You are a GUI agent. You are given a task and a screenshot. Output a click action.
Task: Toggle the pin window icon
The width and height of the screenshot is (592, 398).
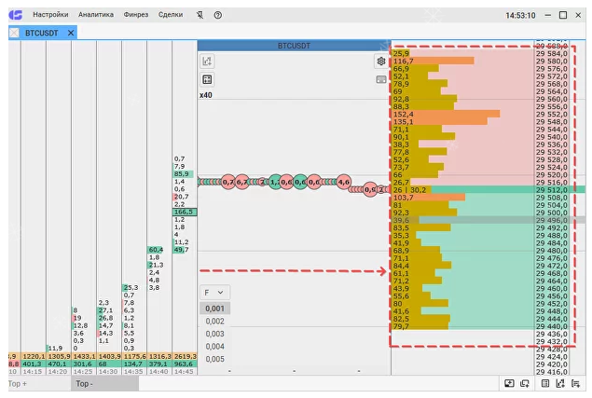click(x=200, y=15)
